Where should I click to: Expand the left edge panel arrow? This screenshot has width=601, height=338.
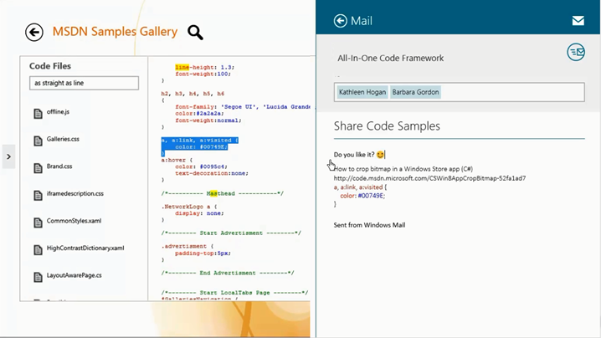[8, 156]
